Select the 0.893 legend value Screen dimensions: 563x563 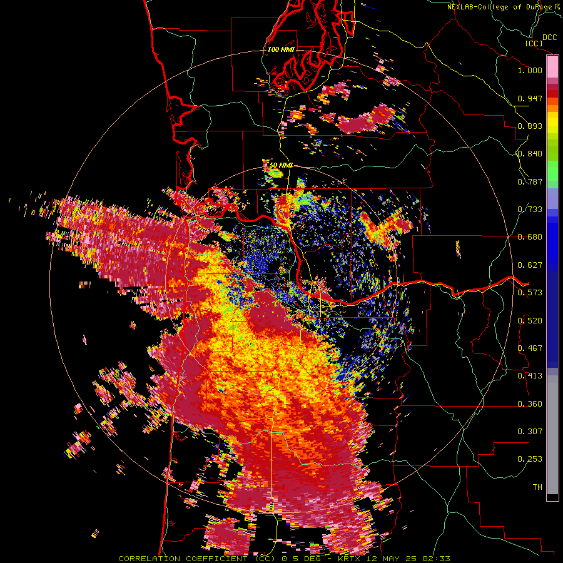coord(530,126)
